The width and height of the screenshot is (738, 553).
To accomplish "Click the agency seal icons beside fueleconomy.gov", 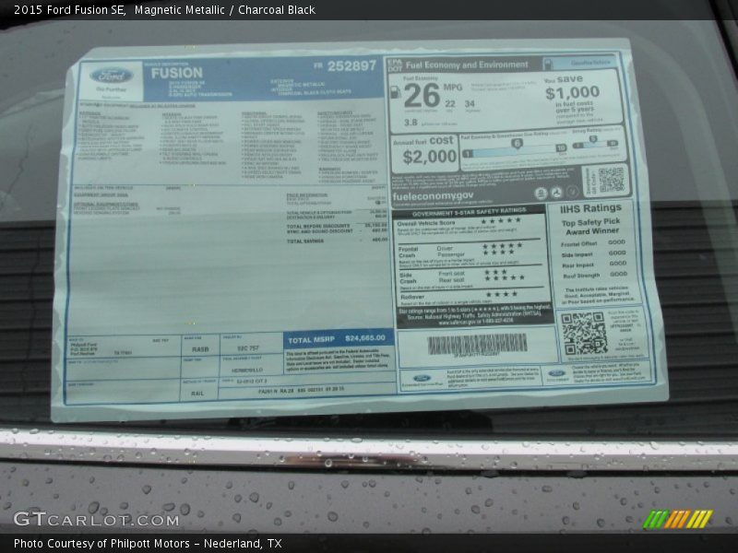I will coord(556,193).
